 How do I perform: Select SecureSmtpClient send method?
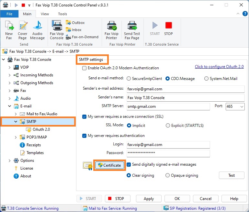(x=129, y=79)
